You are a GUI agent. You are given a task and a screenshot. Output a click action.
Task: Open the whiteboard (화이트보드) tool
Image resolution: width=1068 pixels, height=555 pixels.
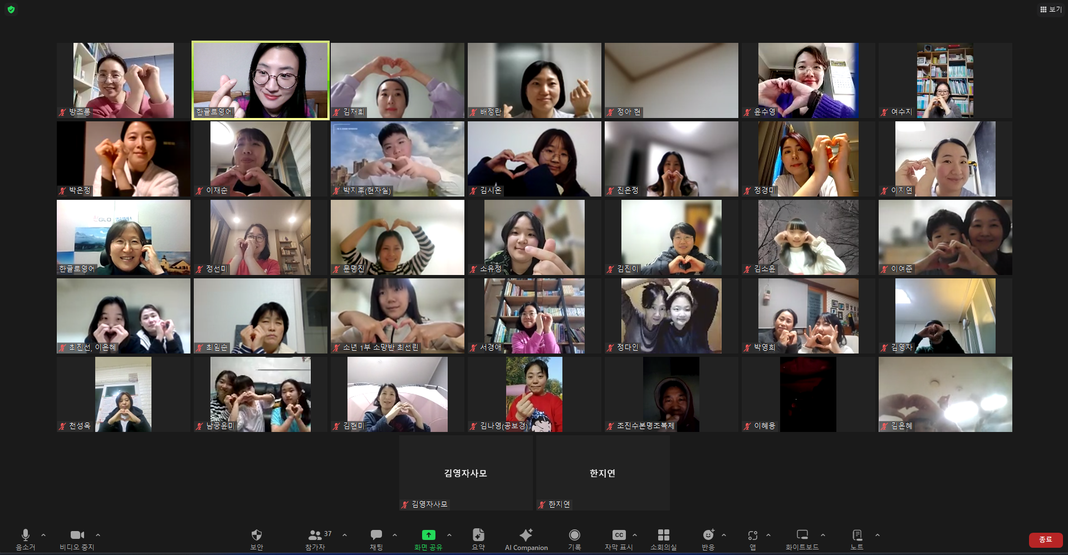pos(802,538)
